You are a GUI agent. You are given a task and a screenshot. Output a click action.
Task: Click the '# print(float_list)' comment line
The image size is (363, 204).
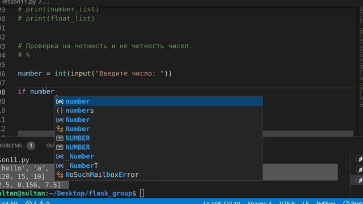(x=56, y=19)
